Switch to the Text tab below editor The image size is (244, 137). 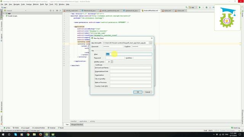pos(67,124)
